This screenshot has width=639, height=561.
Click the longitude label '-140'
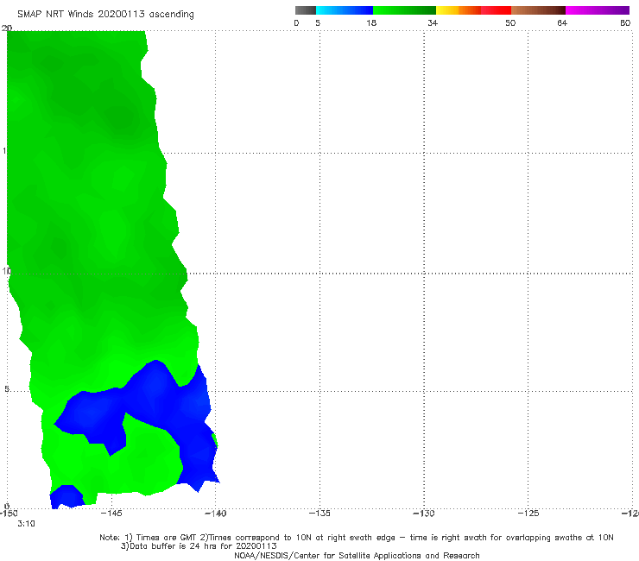pos(216,513)
